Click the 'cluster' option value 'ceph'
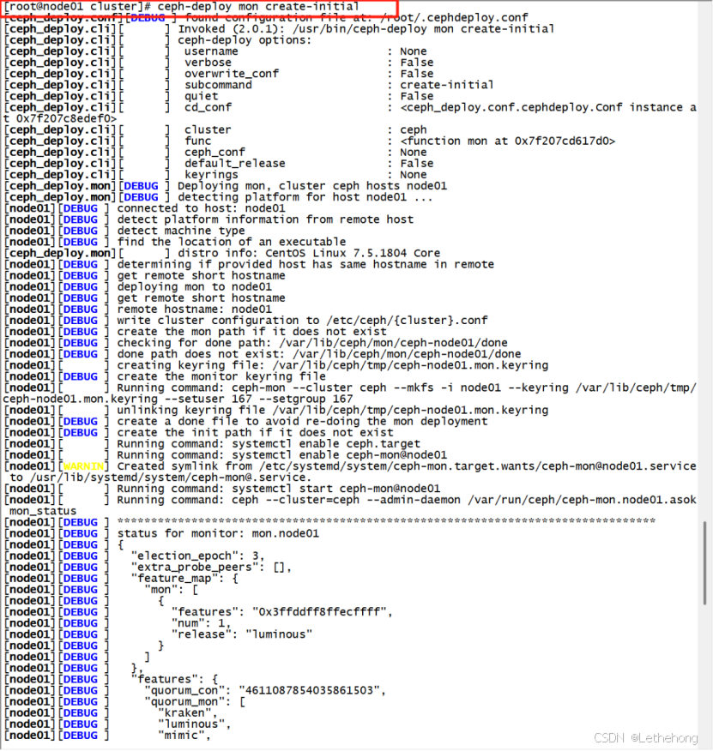 coord(414,129)
